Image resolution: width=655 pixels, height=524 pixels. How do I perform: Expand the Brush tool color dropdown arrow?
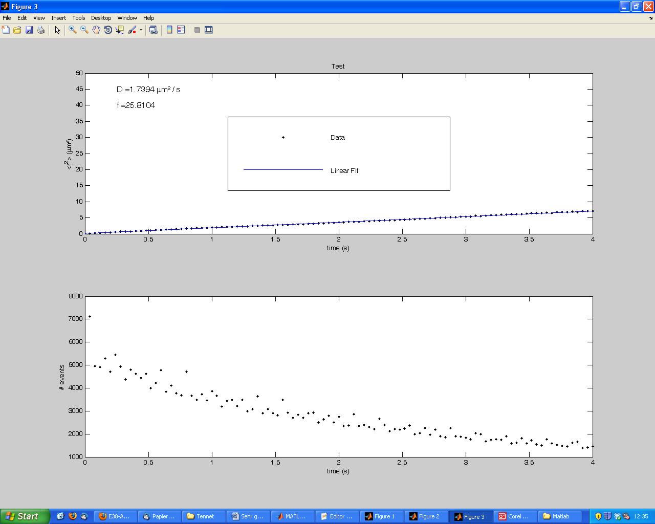(x=141, y=30)
